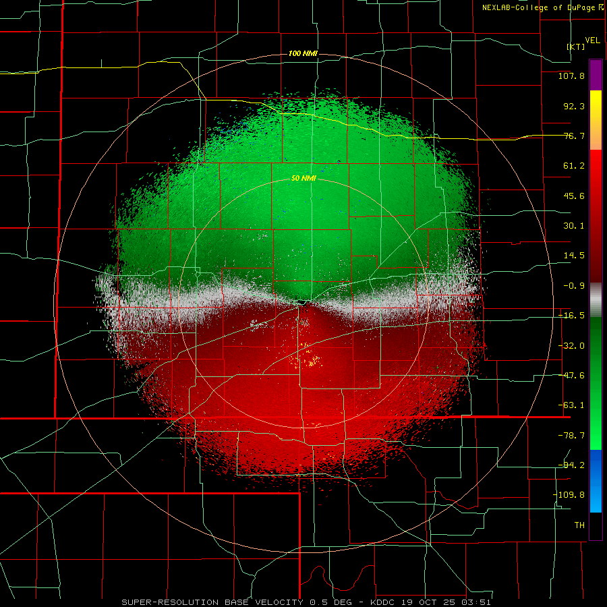Click the 50 NMI range ring label

click(303, 179)
